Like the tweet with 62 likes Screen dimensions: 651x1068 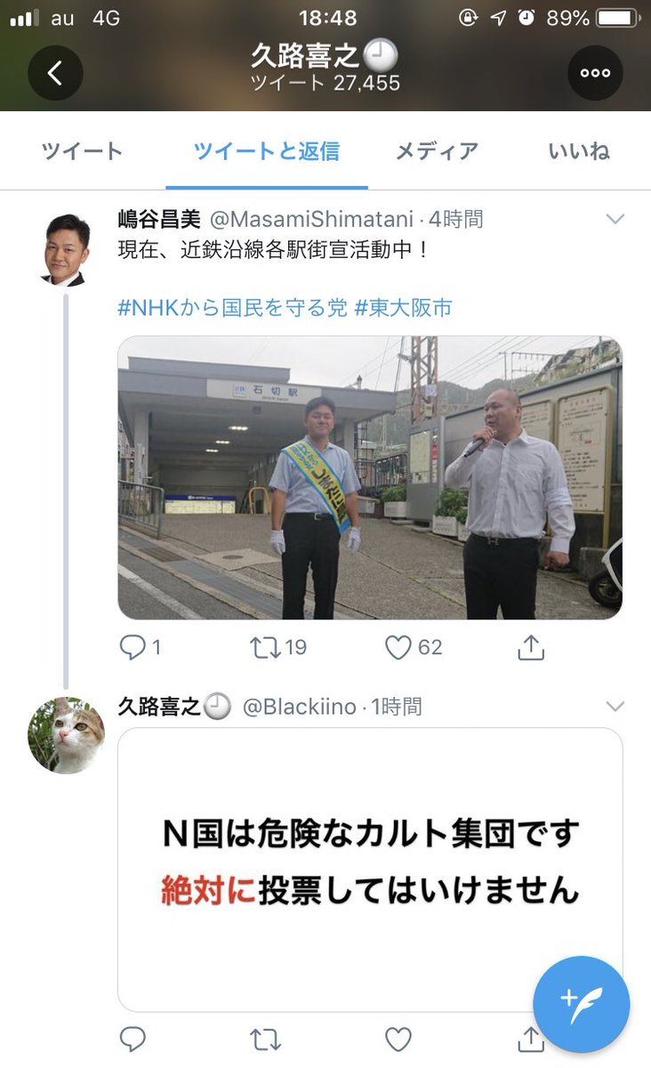coord(398,648)
